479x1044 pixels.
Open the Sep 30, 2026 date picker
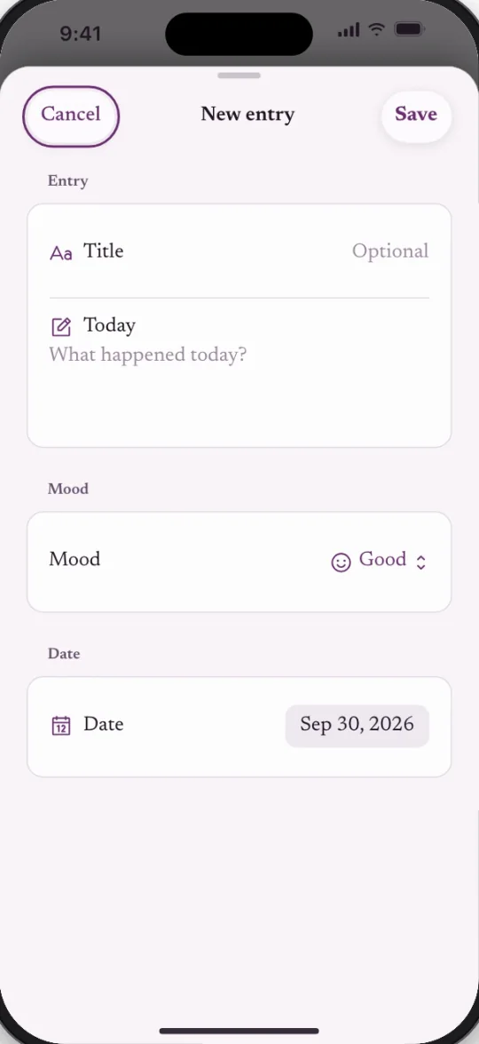click(x=357, y=725)
